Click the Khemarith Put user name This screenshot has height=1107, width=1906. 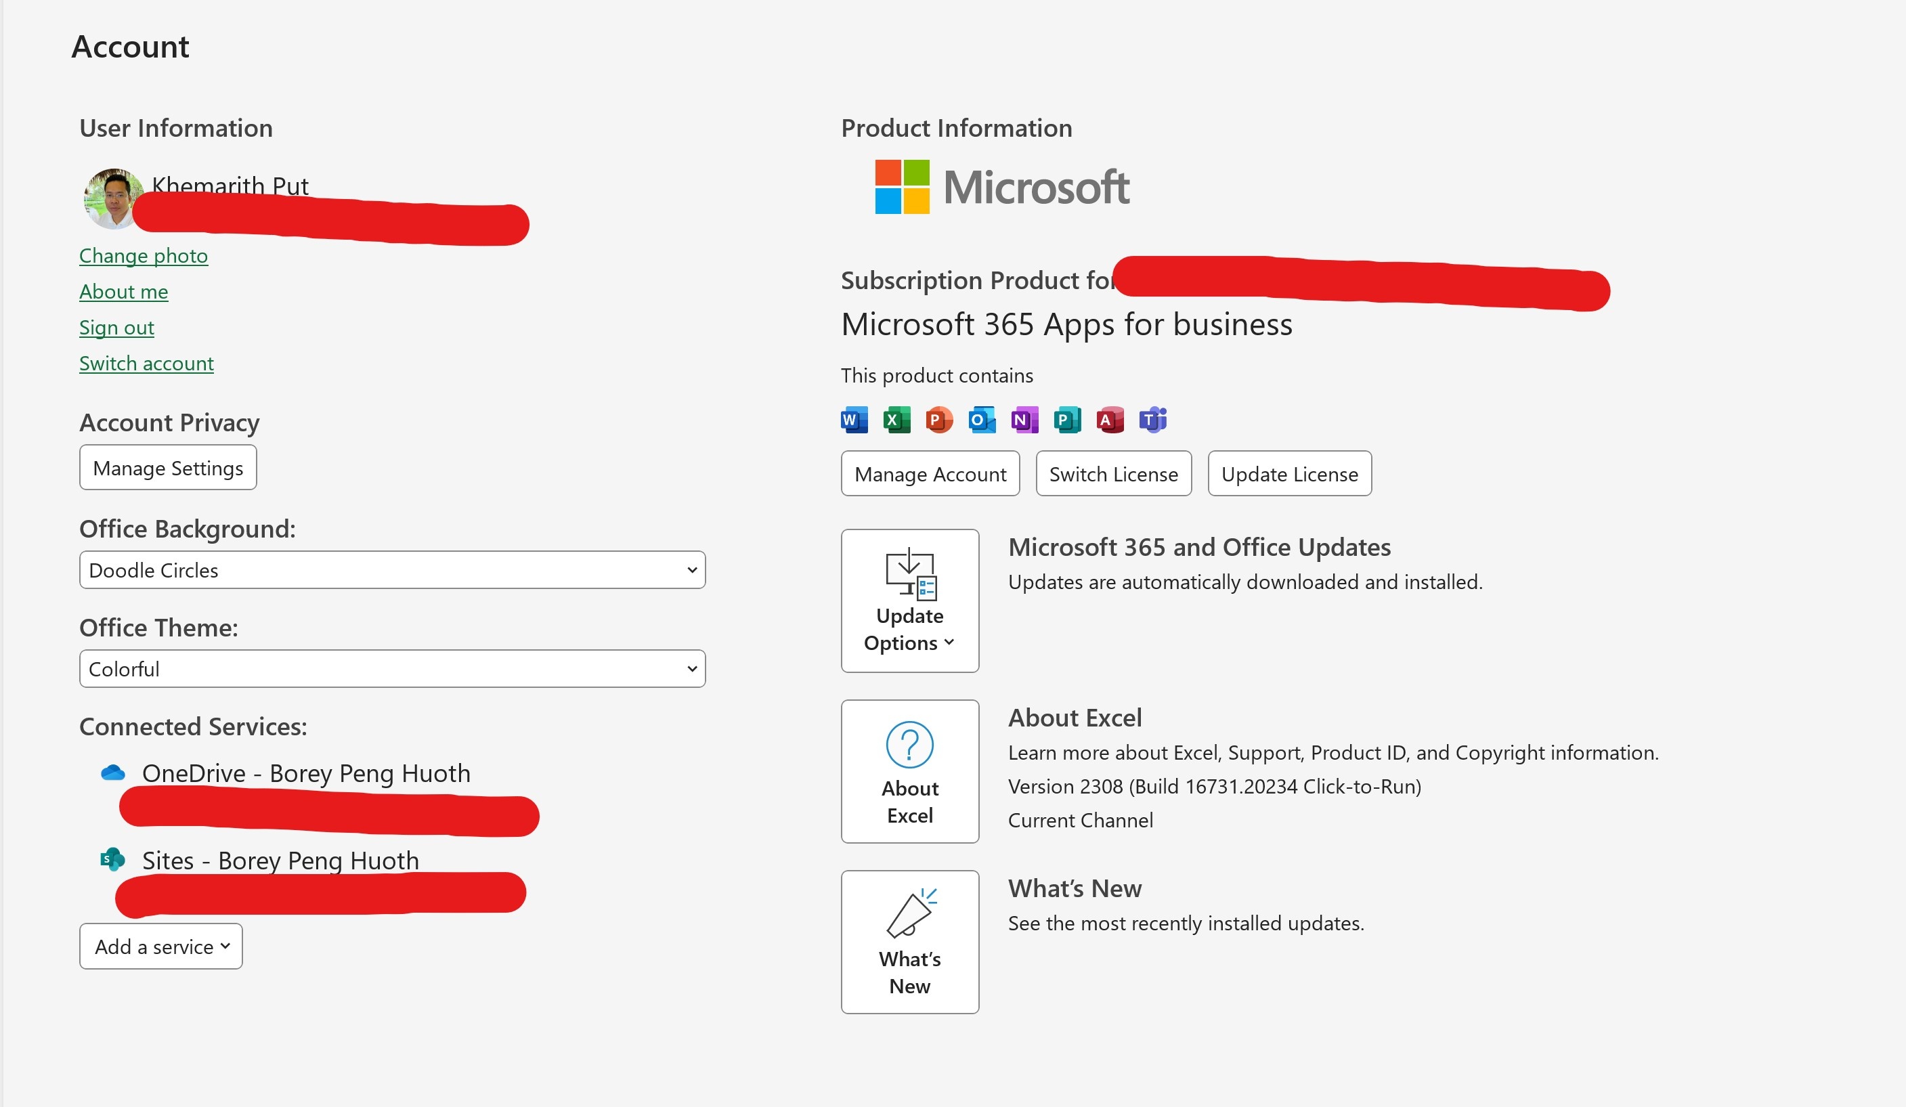coord(231,186)
